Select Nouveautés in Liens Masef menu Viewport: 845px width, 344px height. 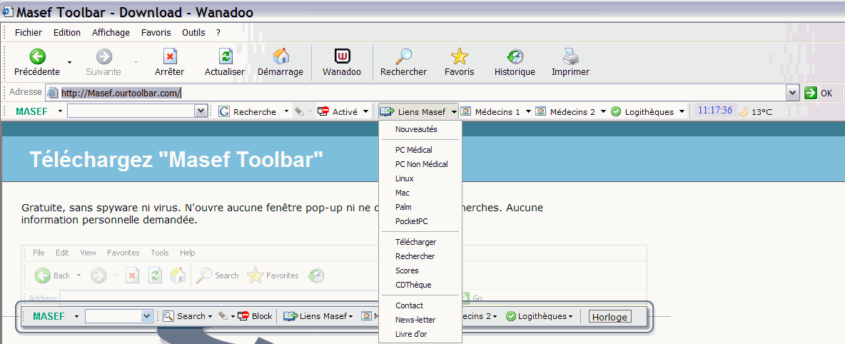[x=420, y=129]
